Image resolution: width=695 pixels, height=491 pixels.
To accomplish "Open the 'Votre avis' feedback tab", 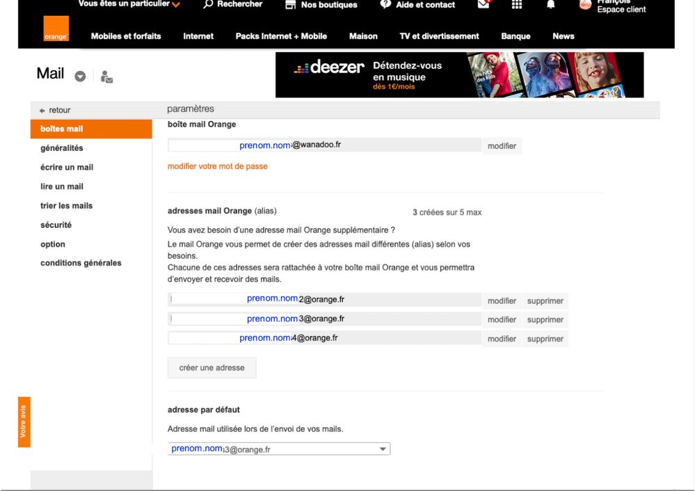I will pyautogui.click(x=24, y=421).
